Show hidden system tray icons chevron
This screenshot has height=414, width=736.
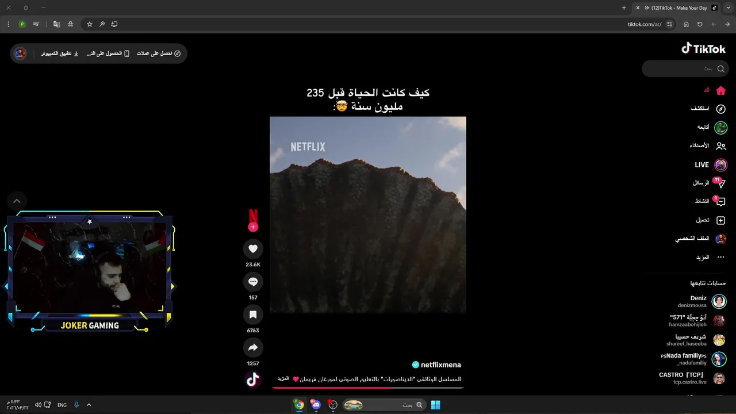[x=89, y=405]
